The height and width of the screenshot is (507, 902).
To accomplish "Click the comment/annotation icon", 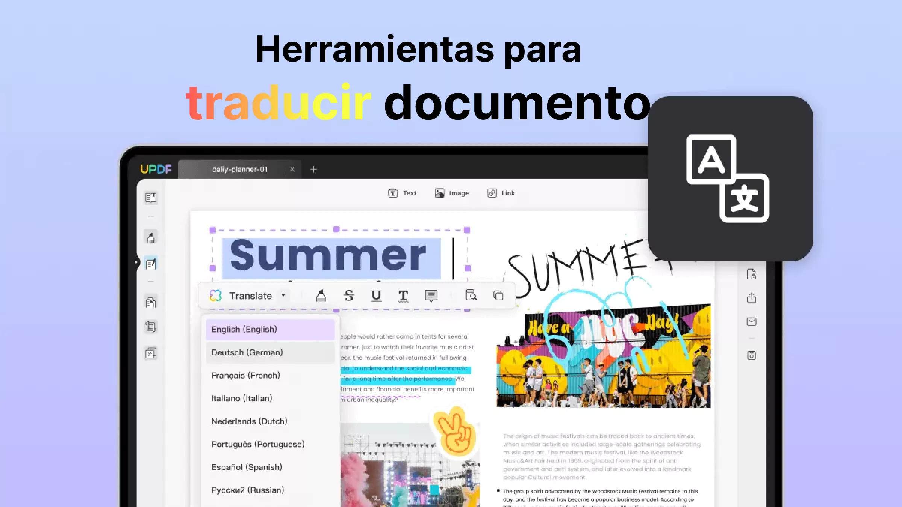I will (x=432, y=296).
